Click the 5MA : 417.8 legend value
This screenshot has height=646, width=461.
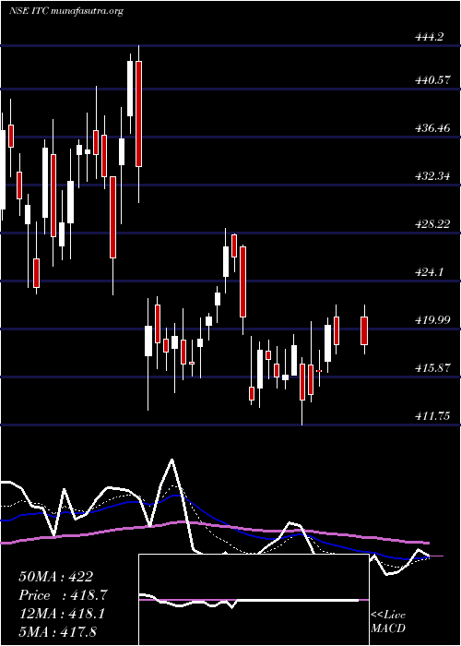(x=57, y=632)
